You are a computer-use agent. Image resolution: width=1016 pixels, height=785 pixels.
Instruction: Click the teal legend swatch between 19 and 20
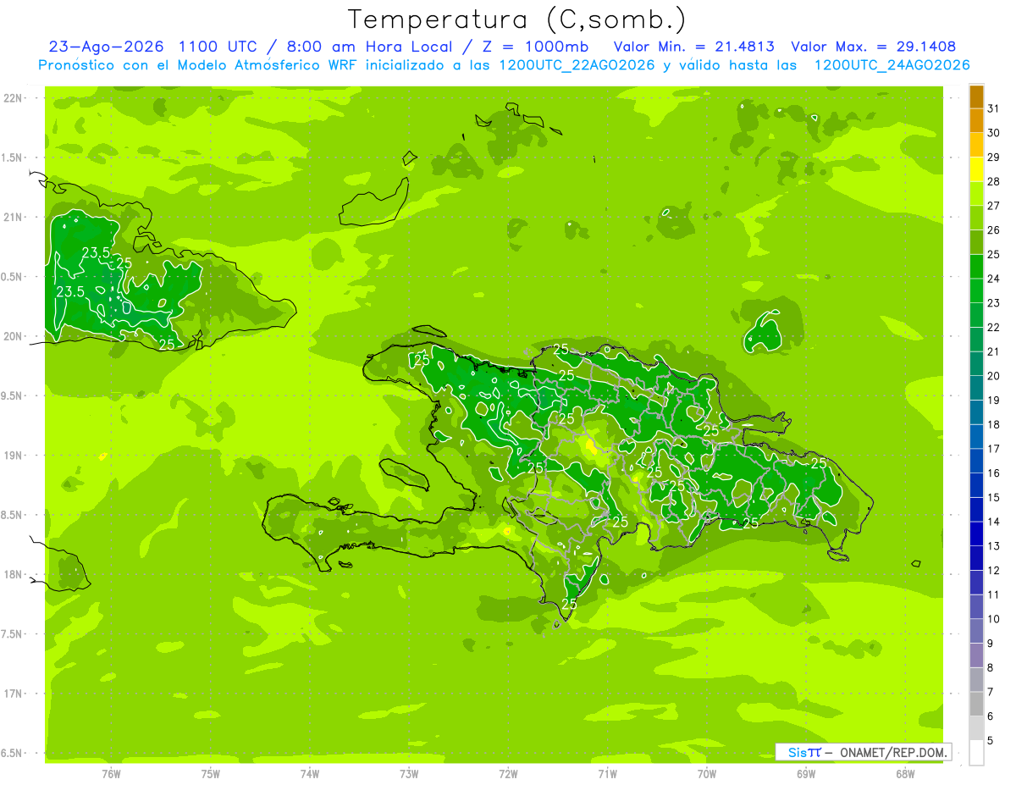click(x=976, y=388)
